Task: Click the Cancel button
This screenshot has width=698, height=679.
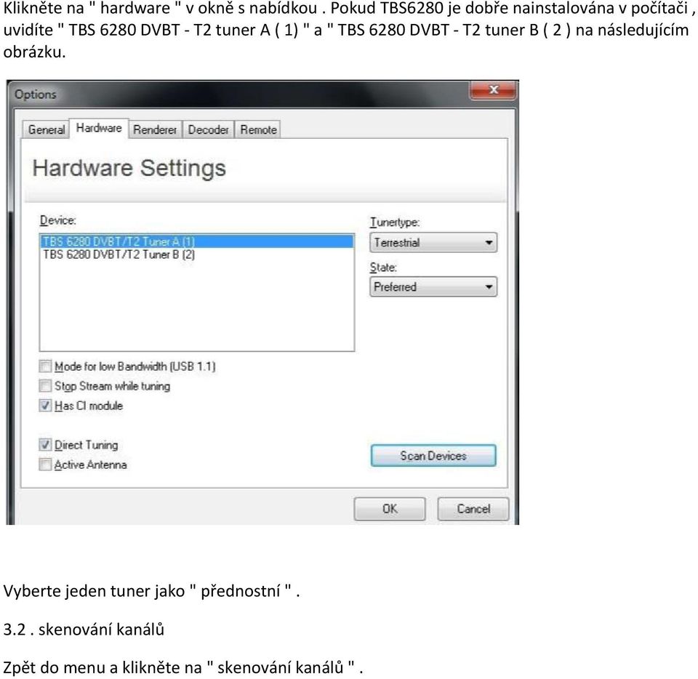Action: pyautogui.click(x=473, y=509)
